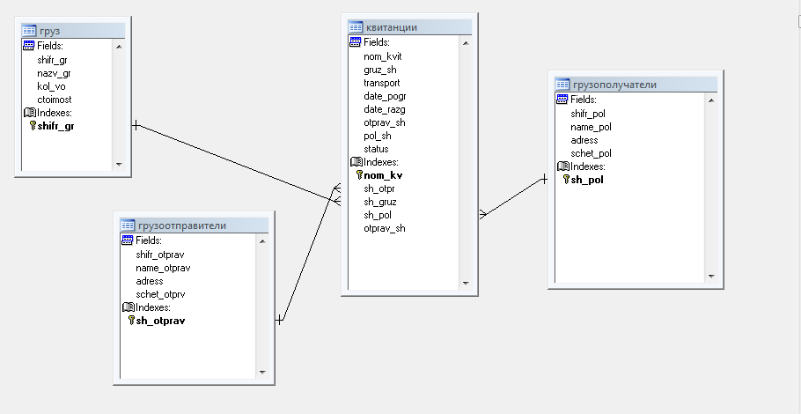Click the table icon in квитанции title bar

pos(356,27)
